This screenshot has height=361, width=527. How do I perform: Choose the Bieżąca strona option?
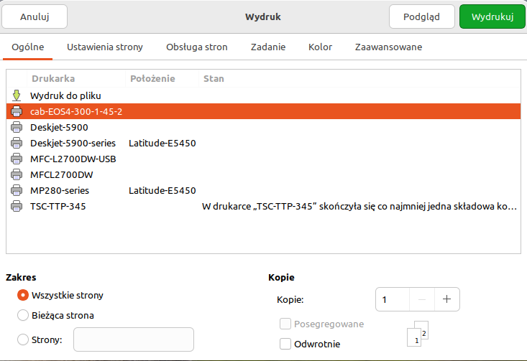(x=23, y=315)
